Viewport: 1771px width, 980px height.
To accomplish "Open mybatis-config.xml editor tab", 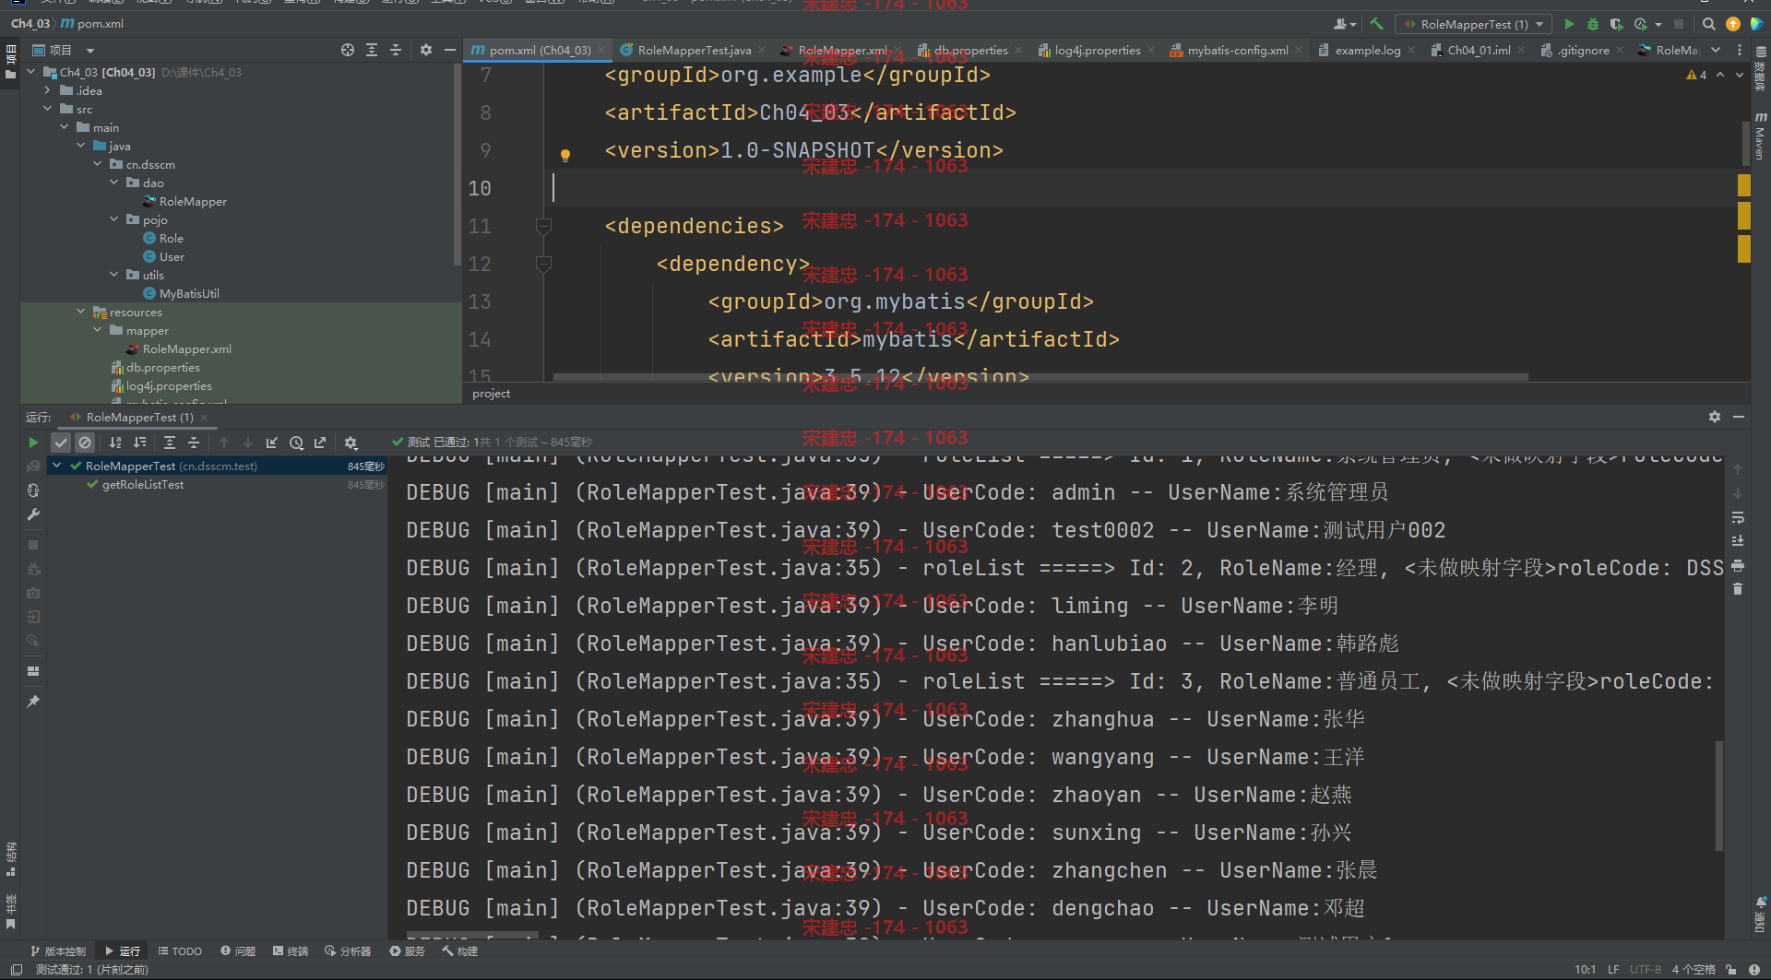I will point(1238,50).
